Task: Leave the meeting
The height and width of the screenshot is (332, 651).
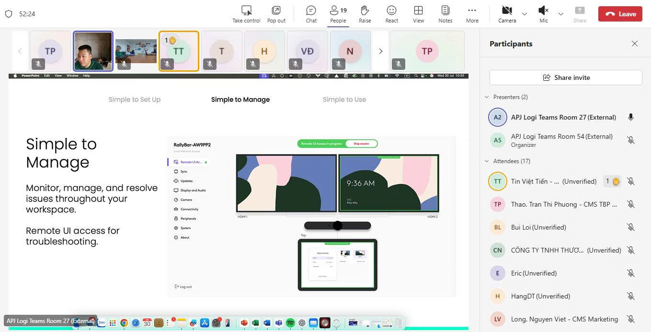Action: (620, 14)
